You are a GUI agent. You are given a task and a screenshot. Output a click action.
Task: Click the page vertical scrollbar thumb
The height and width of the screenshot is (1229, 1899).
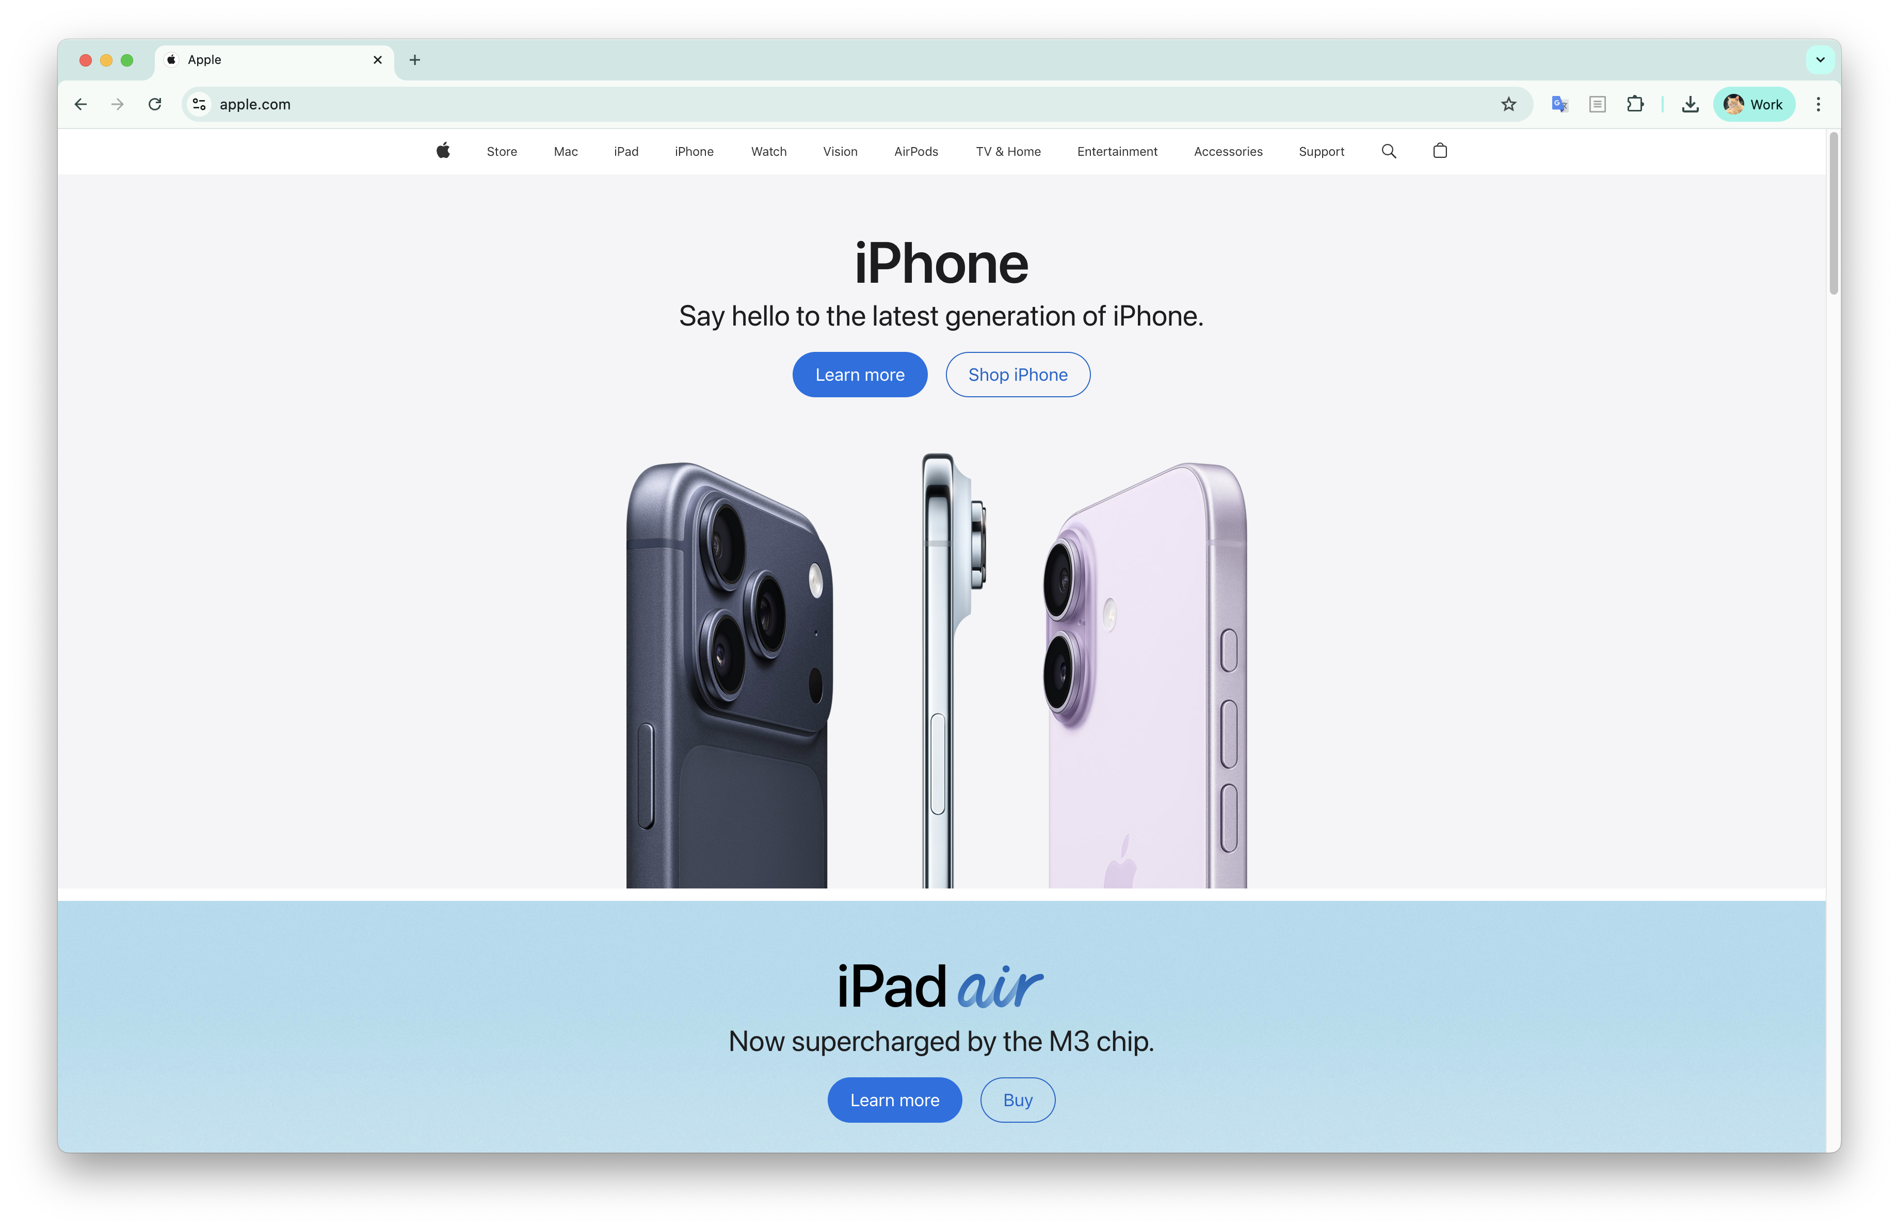pyautogui.click(x=1833, y=213)
